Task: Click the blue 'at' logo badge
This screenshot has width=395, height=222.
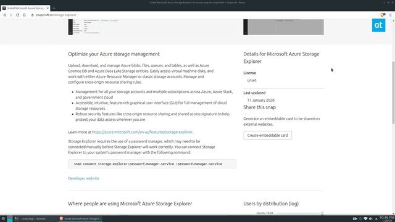Action: 378,25
